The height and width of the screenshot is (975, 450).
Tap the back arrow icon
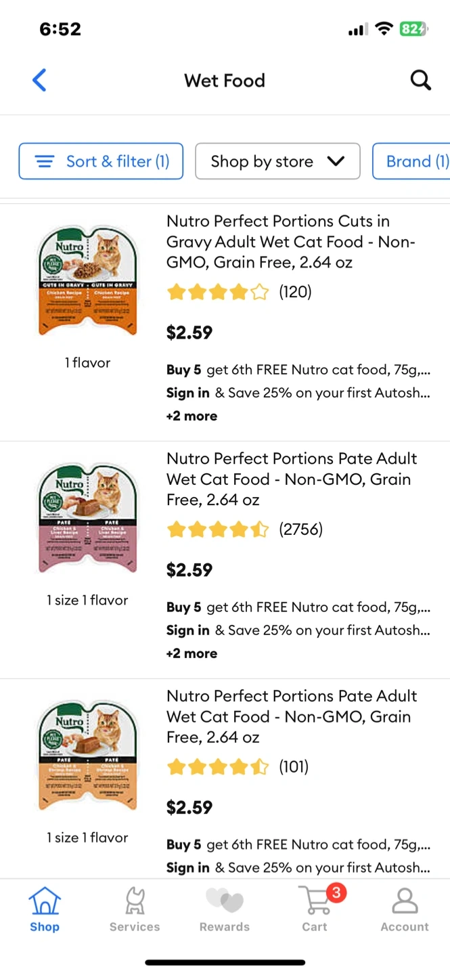[x=40, y=80]
